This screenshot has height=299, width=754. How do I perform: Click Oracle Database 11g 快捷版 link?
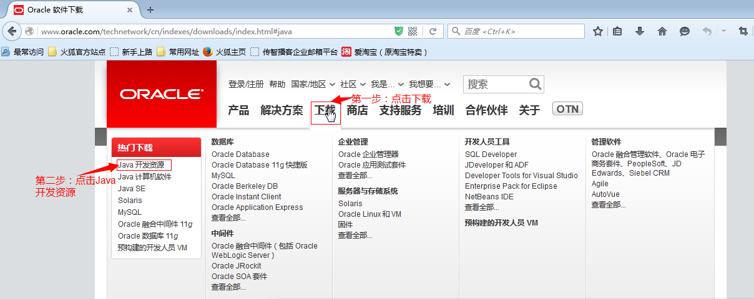point(260,165)
